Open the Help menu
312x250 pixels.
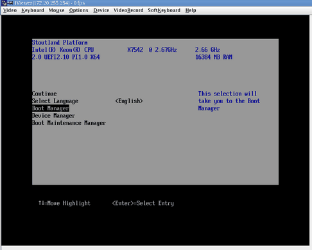click(x=191, y=10)
